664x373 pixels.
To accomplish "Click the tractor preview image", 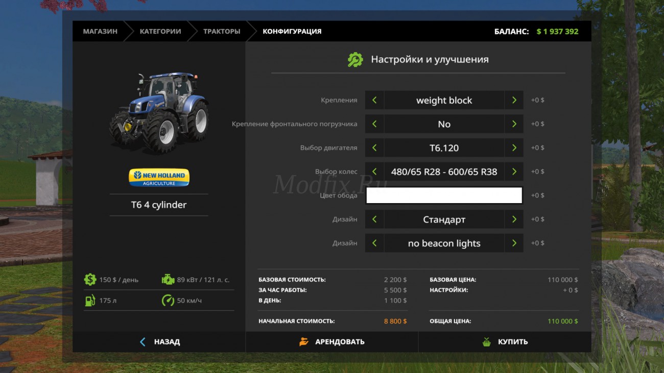I will 159,113.
